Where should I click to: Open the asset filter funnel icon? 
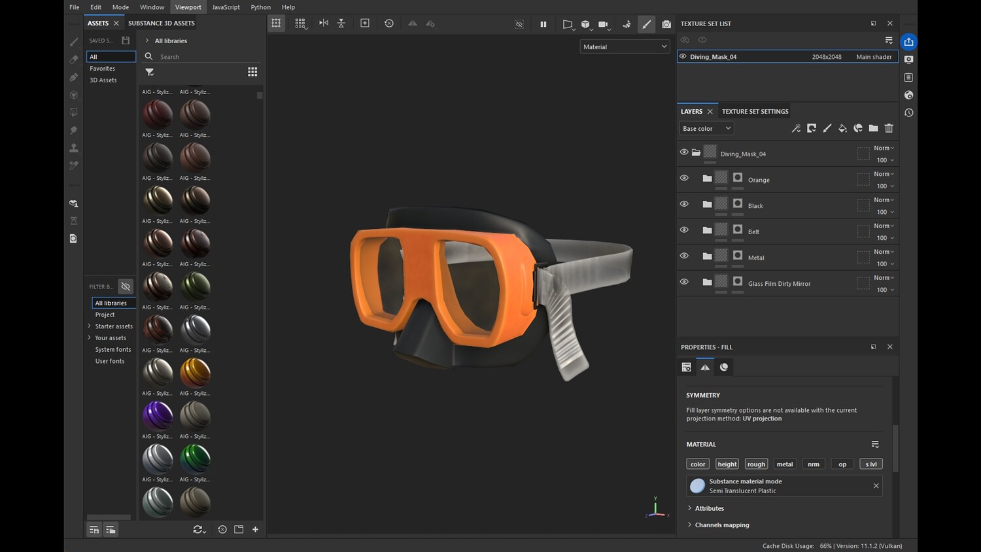coord(150,72)
